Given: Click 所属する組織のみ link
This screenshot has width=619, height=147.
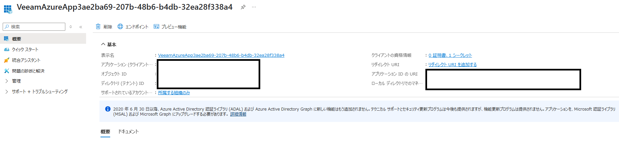Looking at the screenshot, I should pos(174,93).
